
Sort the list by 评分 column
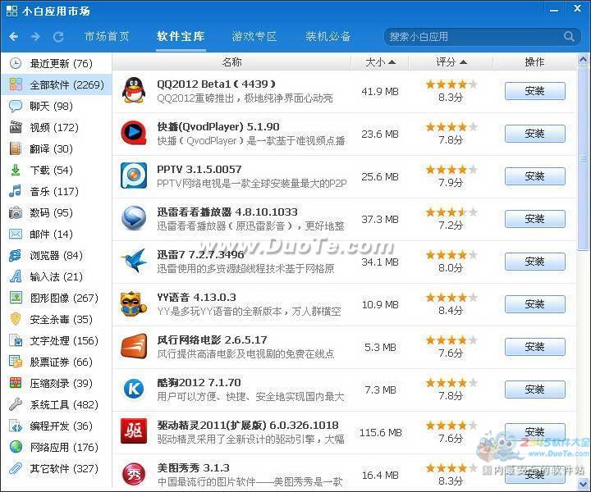pos(451,61)
